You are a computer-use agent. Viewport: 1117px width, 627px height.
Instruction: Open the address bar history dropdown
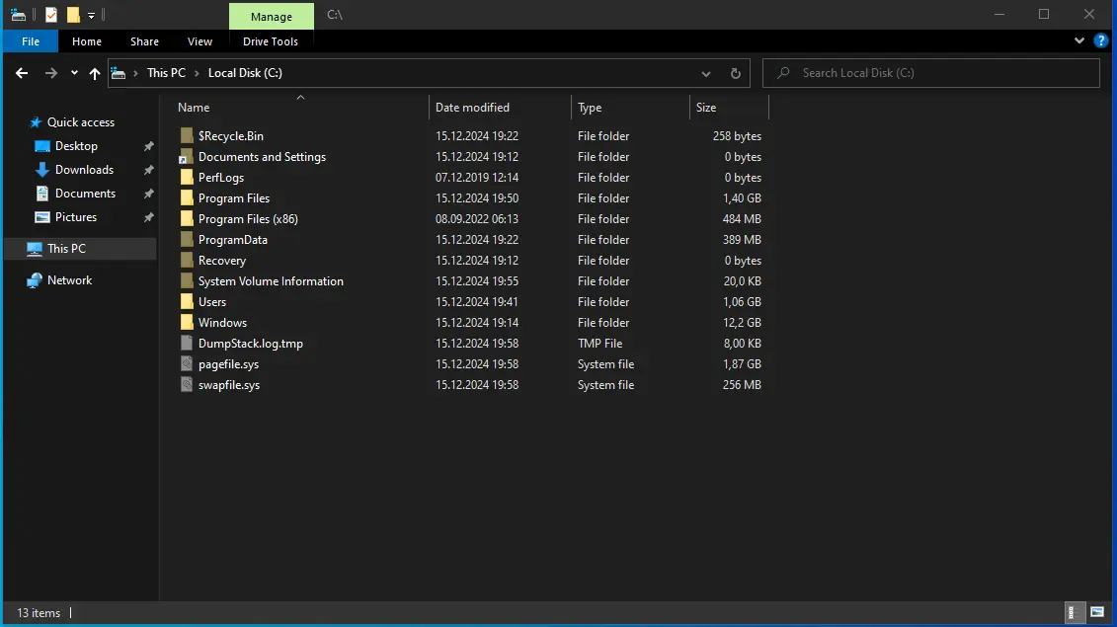(705, 73)
